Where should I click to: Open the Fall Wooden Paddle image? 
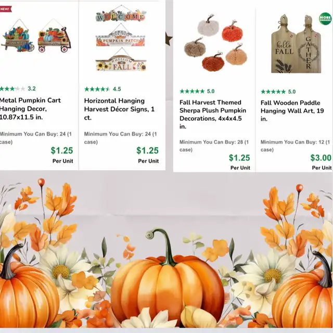(296, 44)
